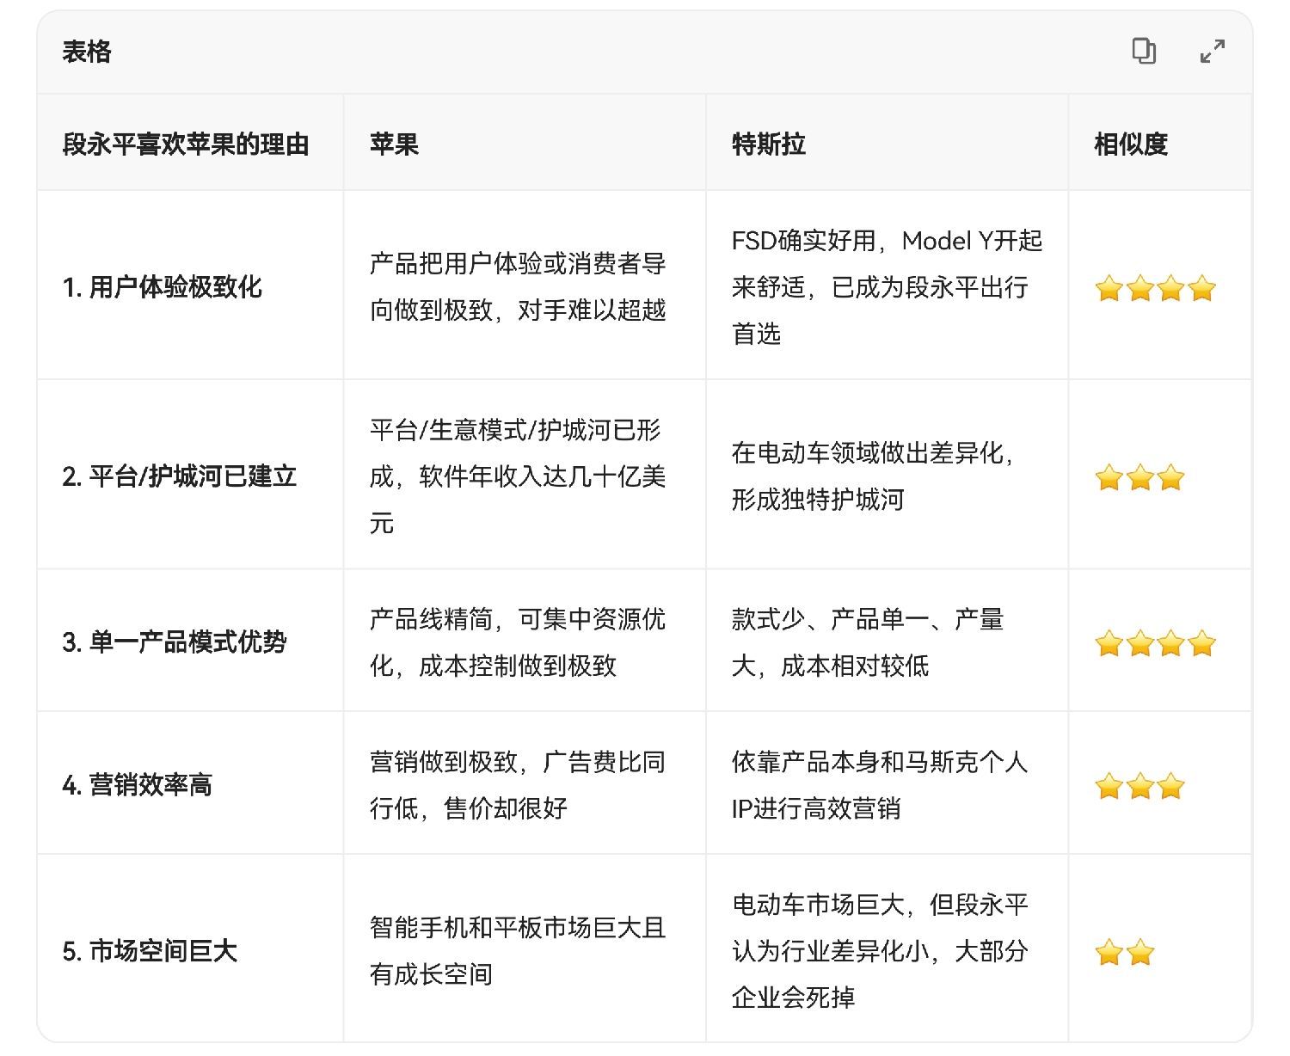Click the row label 2. 平台/护城河已建立
Viewport: 1290px width, 1056px height.
point(179,476)
